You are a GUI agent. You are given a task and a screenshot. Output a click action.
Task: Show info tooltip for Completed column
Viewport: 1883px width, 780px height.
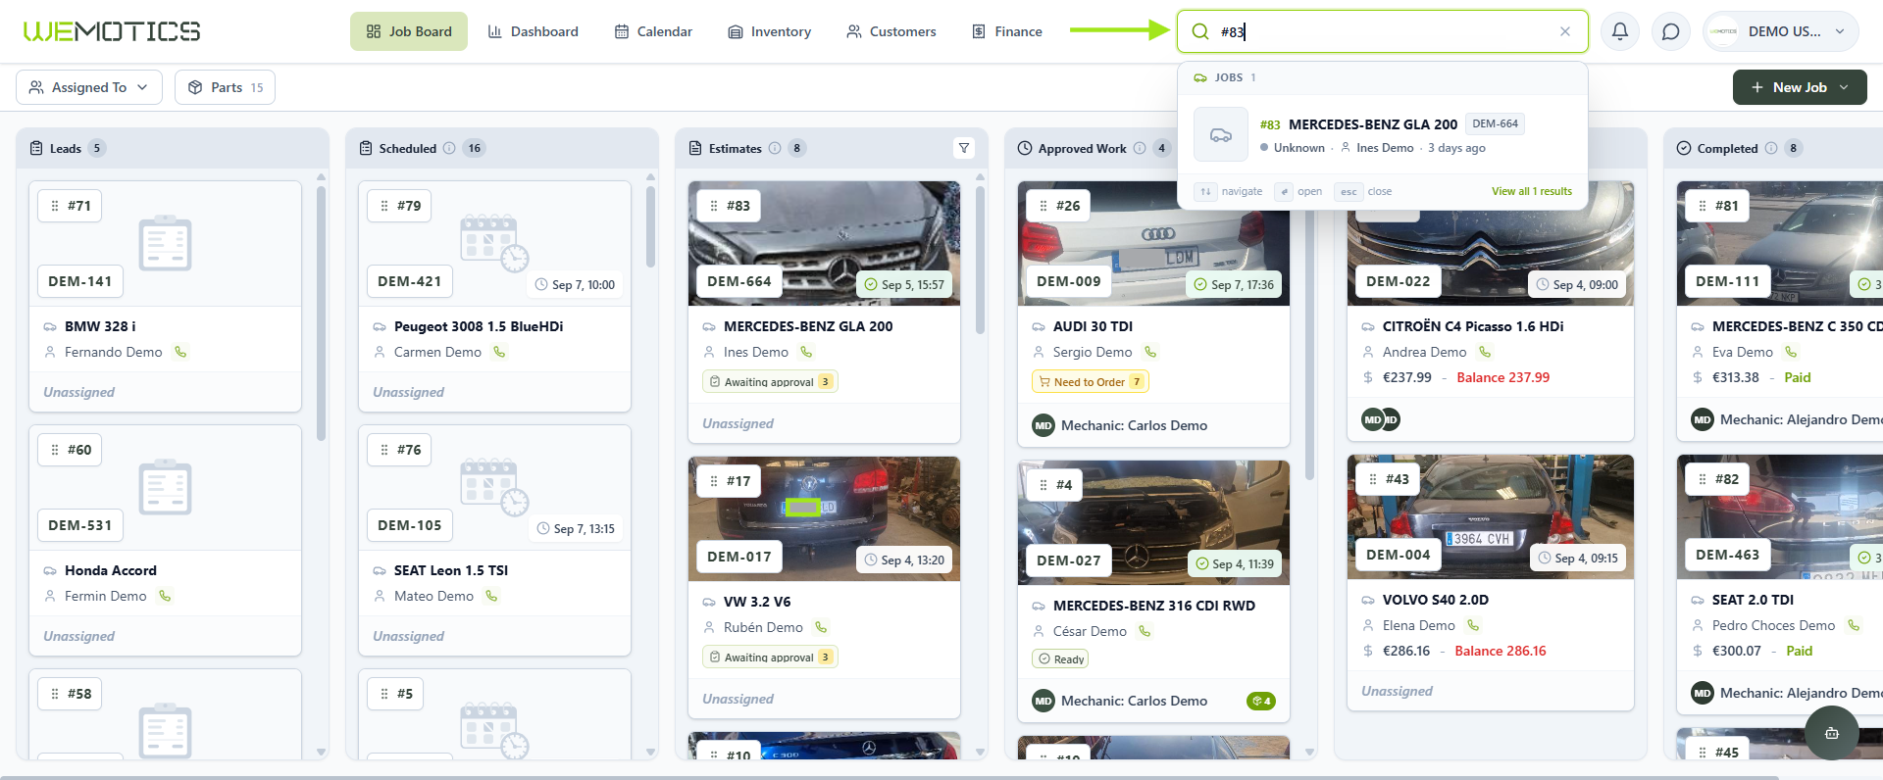pos(1771,148)
